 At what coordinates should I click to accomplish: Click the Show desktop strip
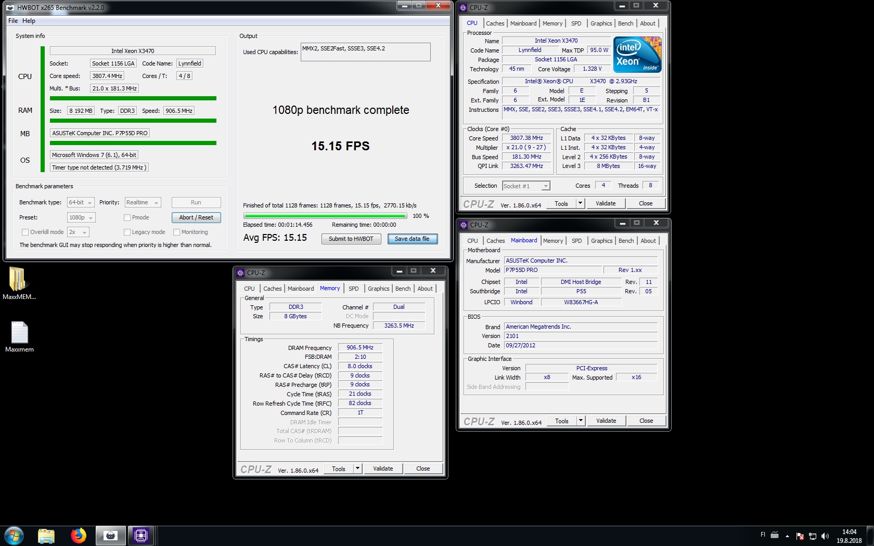tap(870, 536)
